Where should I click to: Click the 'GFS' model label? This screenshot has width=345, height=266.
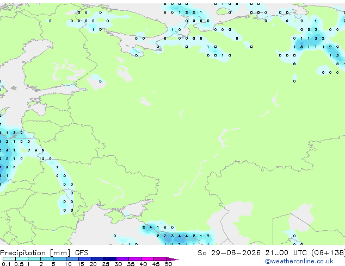82,253
